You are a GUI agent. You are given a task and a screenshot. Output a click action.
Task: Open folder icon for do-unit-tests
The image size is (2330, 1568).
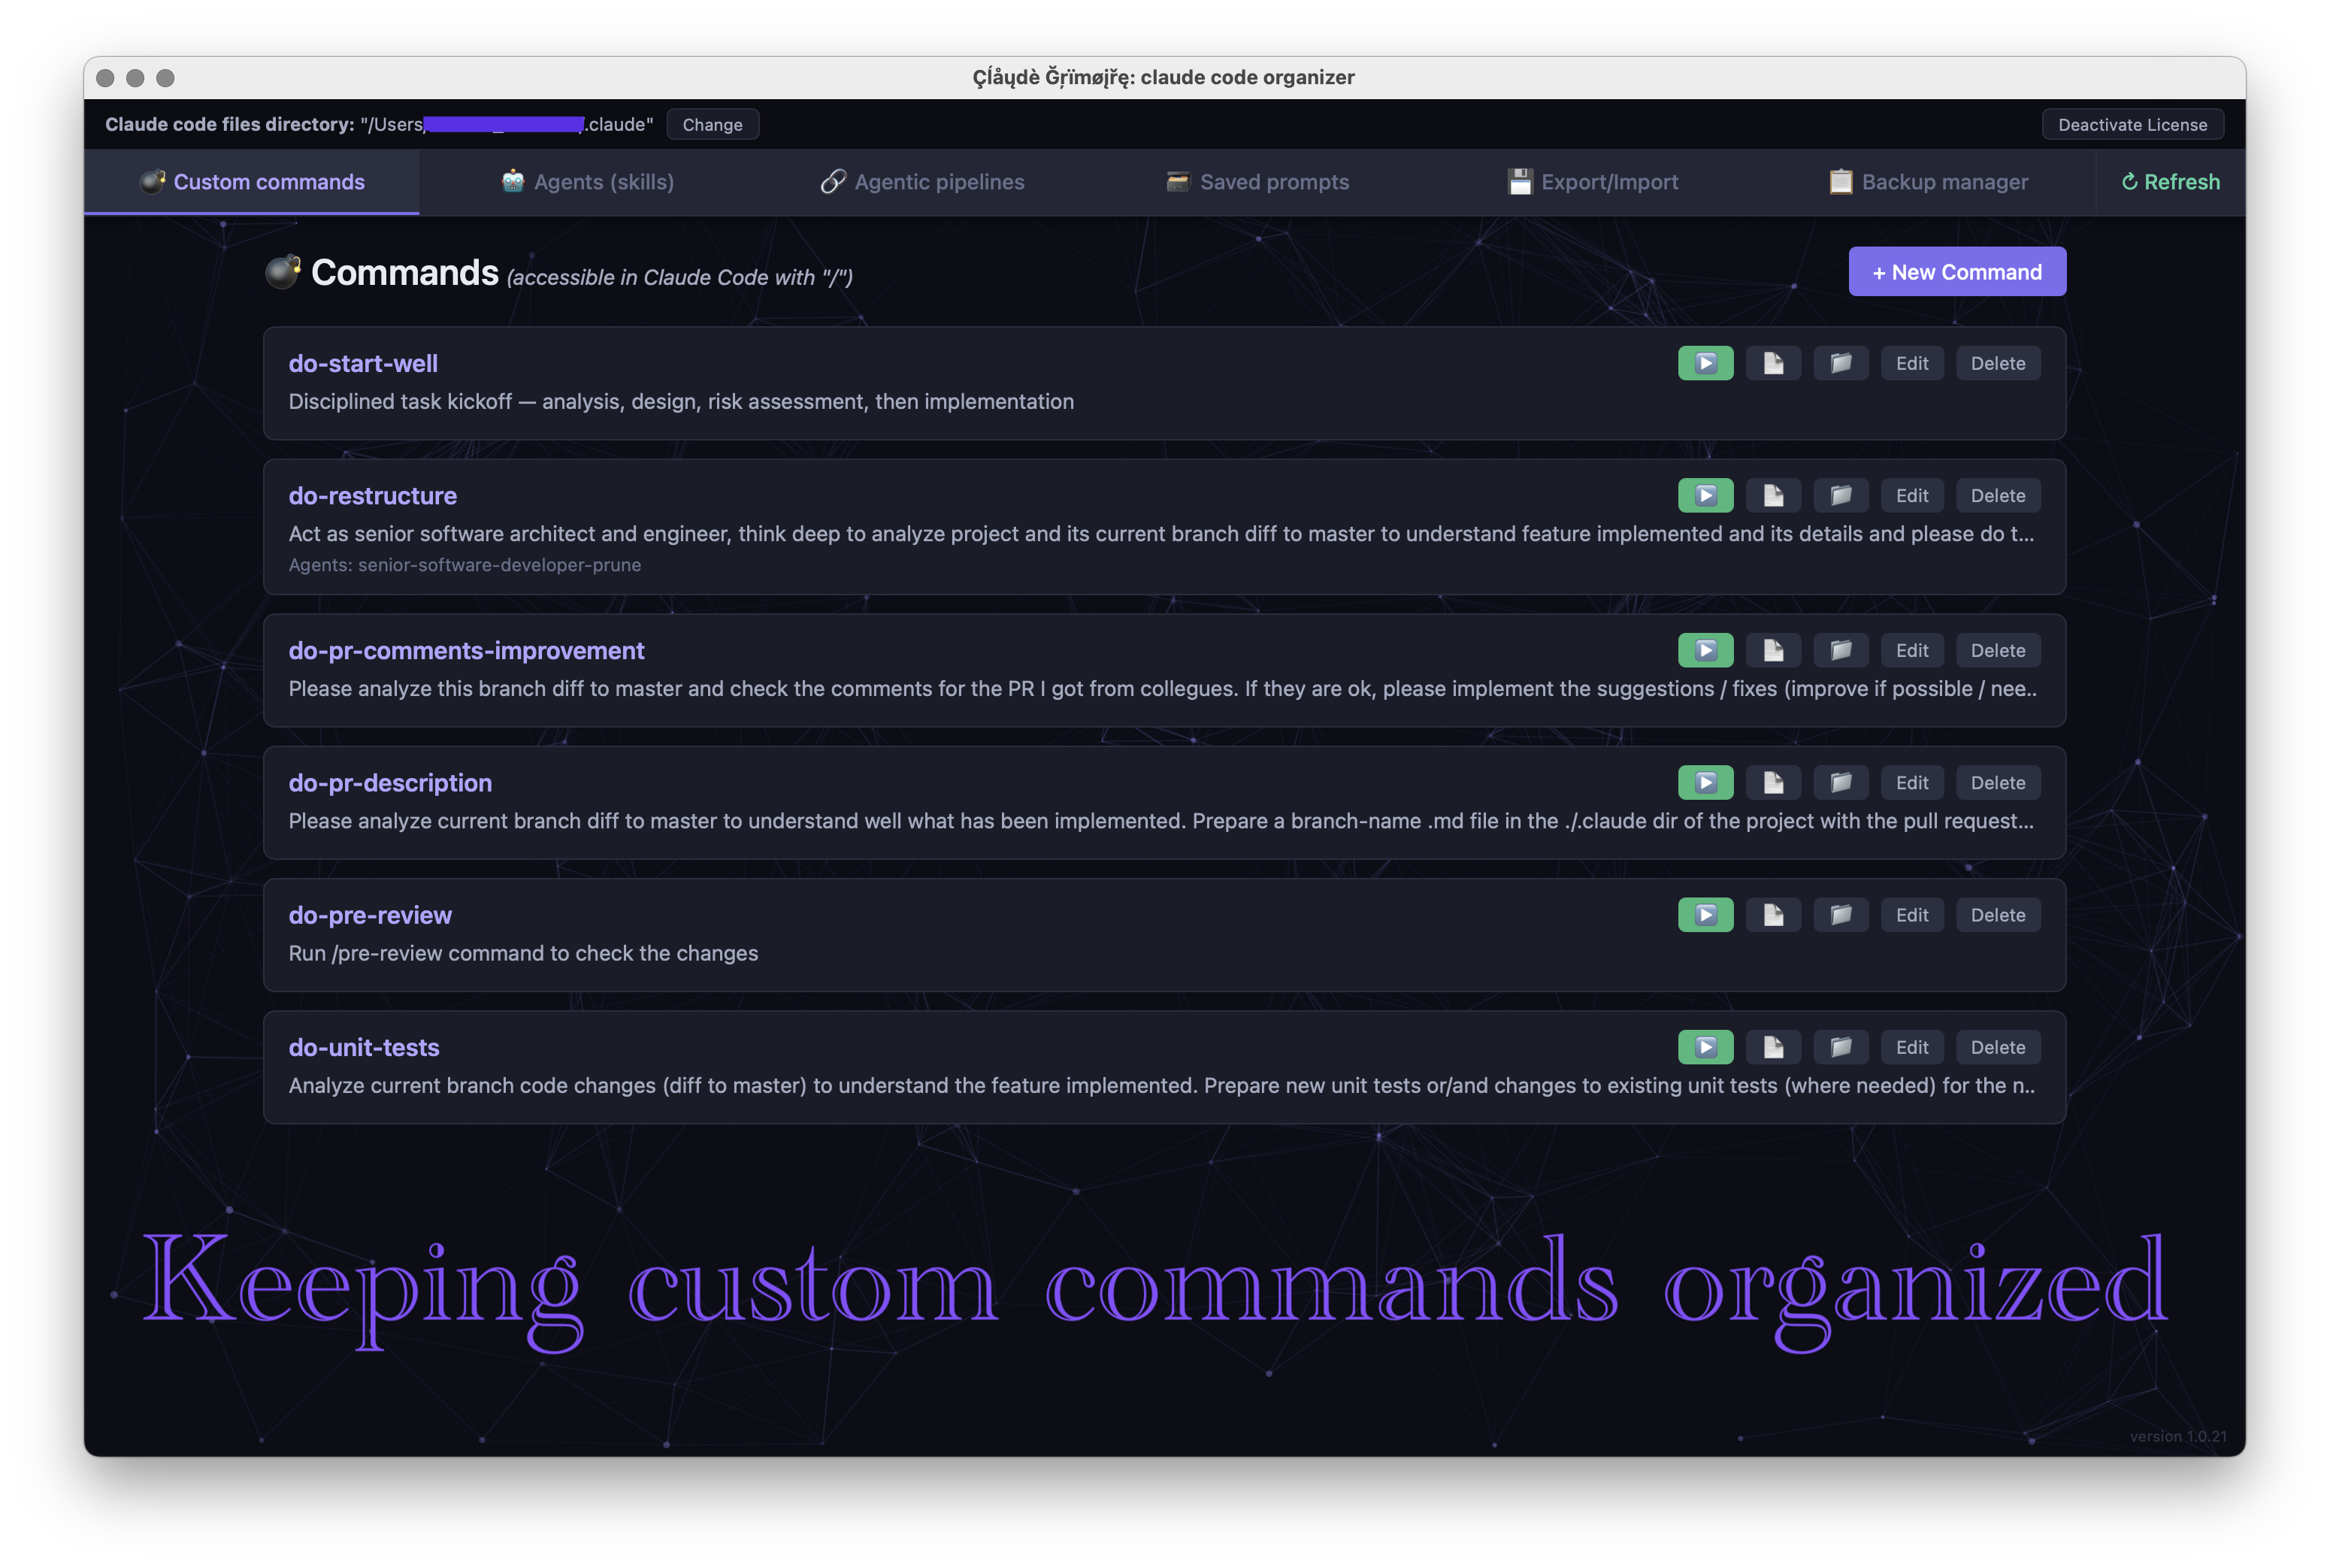click(1840, 1047)
